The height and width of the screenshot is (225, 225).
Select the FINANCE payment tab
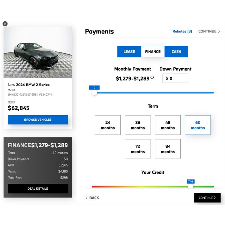tap(153, 51)
